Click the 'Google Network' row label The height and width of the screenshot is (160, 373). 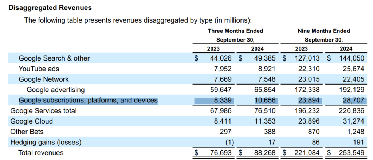click(x=44, y=79)
